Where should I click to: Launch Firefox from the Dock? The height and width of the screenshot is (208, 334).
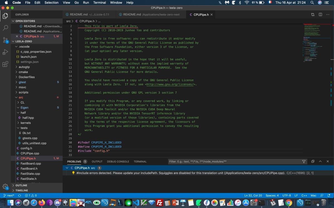(x=42, y=203)
